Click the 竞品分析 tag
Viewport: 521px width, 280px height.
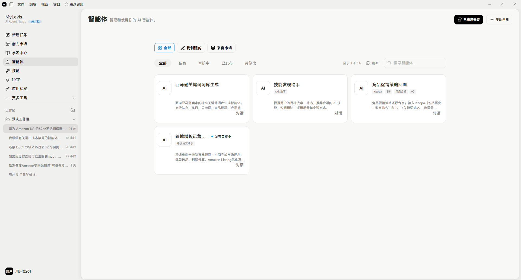[401, 92]
